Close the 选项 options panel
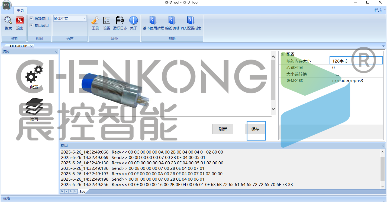 coord(56,51)
